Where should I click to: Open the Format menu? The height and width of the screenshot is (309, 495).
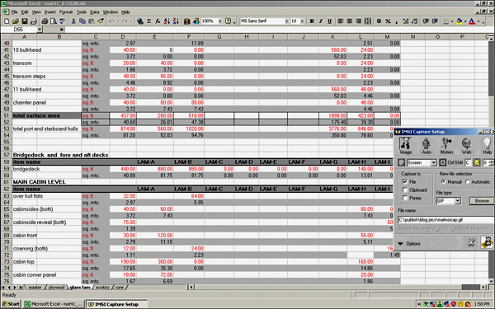(66, 12)
